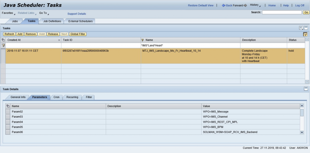This screenshot has height=153, width=310.
Task: Select row selector for Param05
Action: tap(8, 127)
